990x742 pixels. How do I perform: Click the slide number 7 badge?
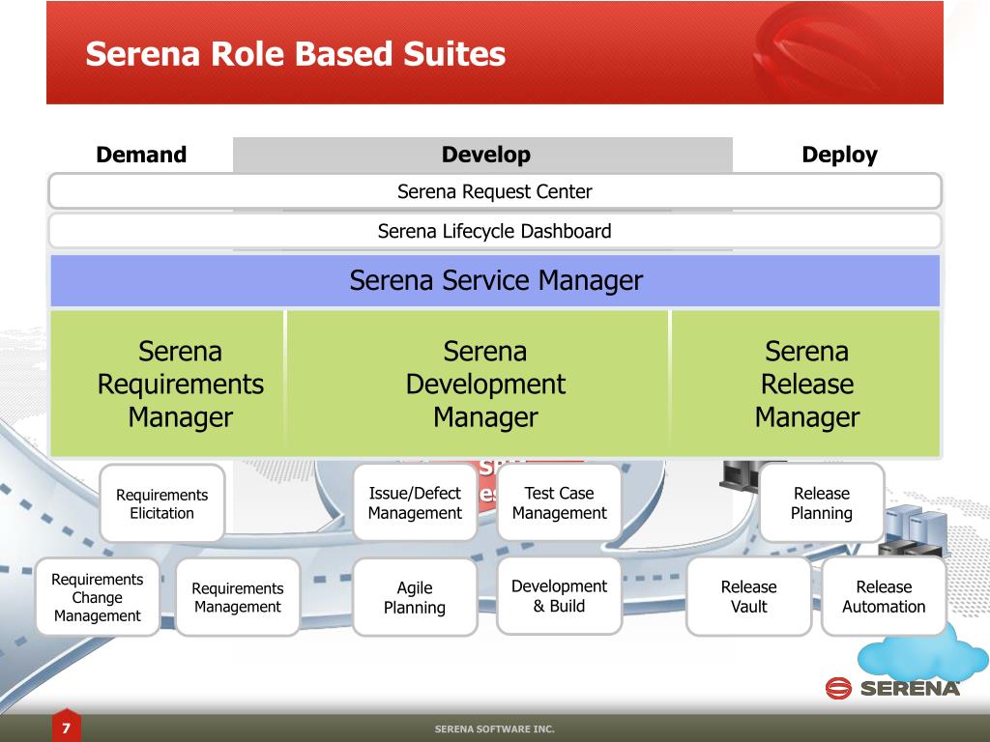(x=67, y=727)
